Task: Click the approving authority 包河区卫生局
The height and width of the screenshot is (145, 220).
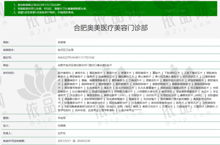Action: tap(65, 50)
